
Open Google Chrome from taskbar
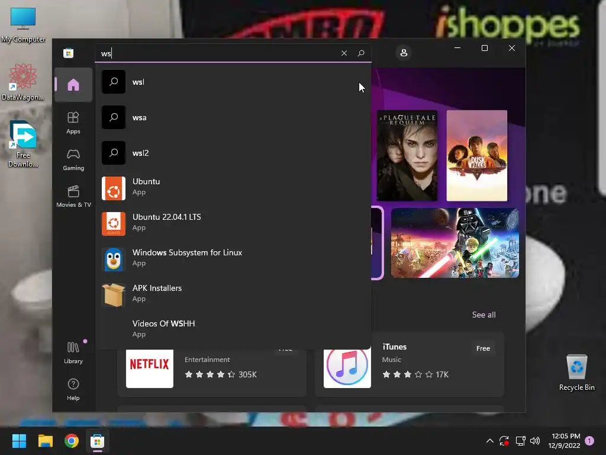[72, 441]
